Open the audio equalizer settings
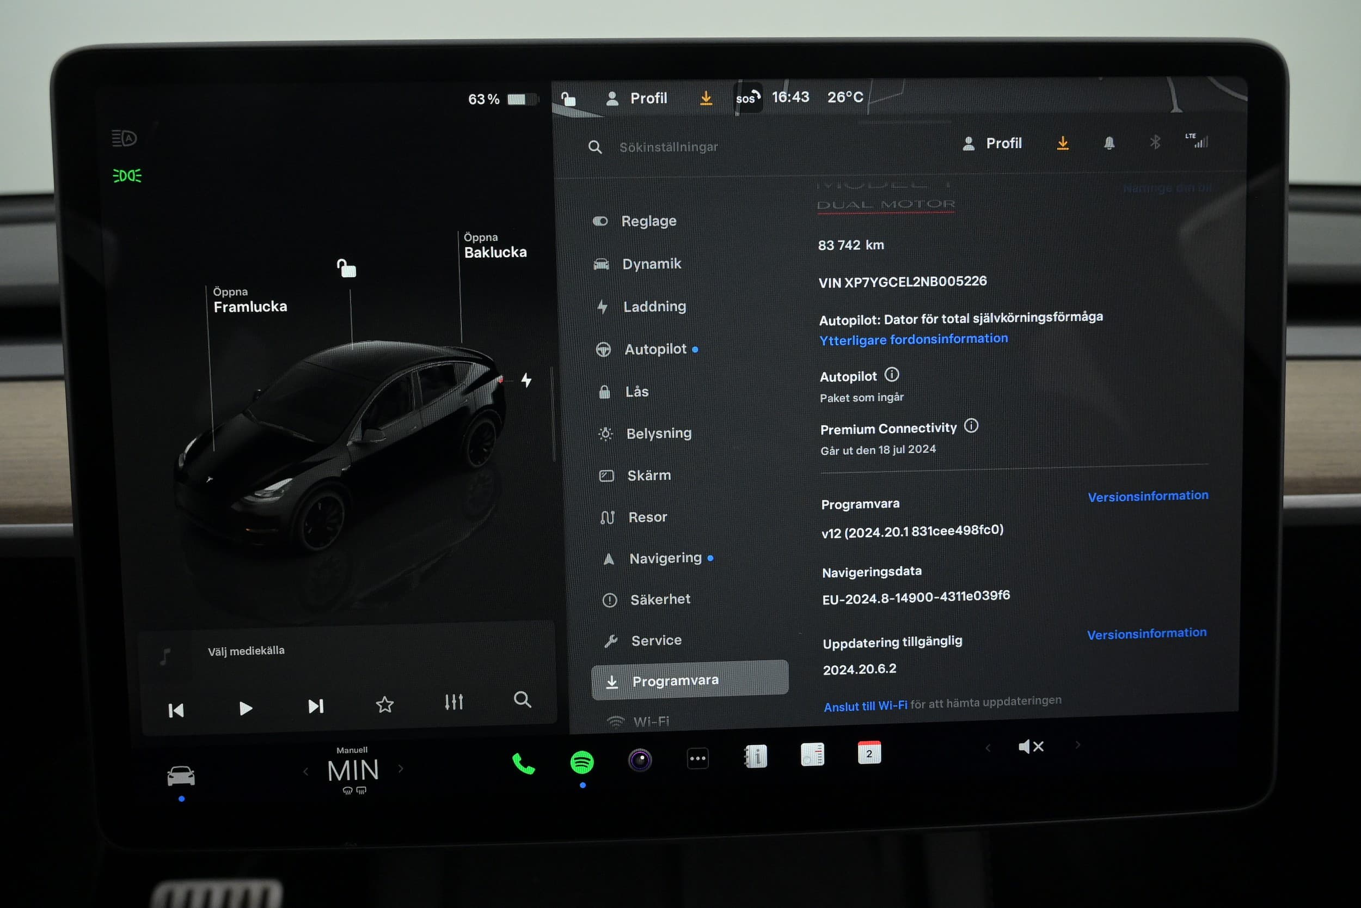 click(453, 702)
